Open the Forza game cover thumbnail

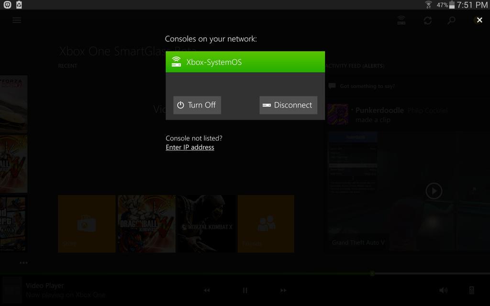tap(13, 104)
